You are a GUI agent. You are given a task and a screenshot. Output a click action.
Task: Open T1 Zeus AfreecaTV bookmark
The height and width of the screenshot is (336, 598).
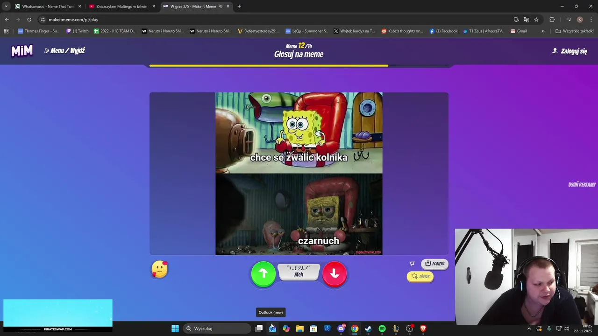point(484,31)
